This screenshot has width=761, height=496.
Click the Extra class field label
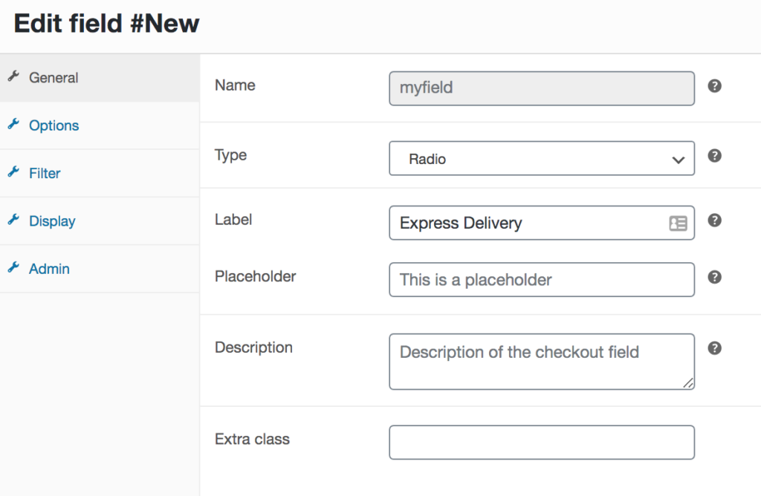point(253,440)
